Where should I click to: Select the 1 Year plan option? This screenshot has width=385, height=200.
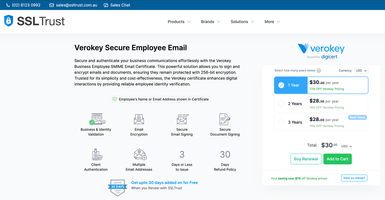point(281,85)
